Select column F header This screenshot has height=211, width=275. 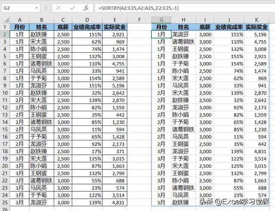(x=139, y=20)
